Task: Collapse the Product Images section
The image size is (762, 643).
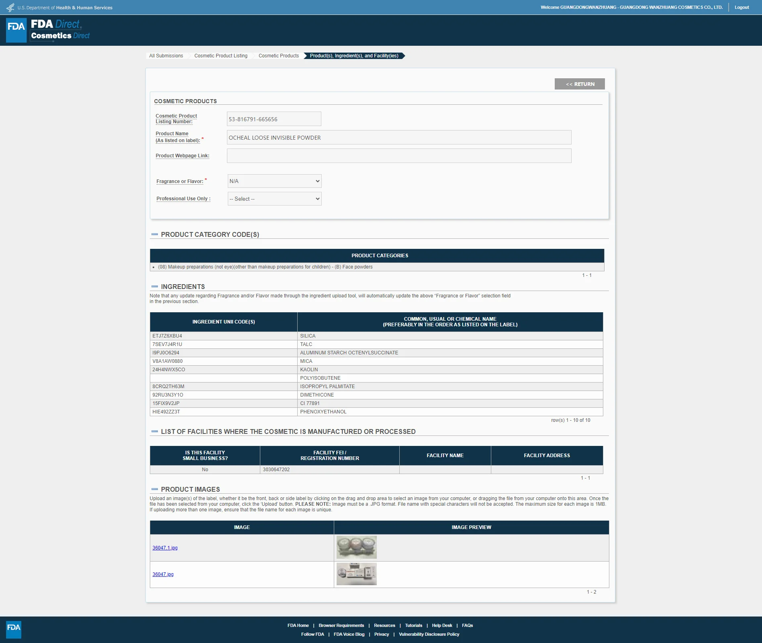Action: 154,489
